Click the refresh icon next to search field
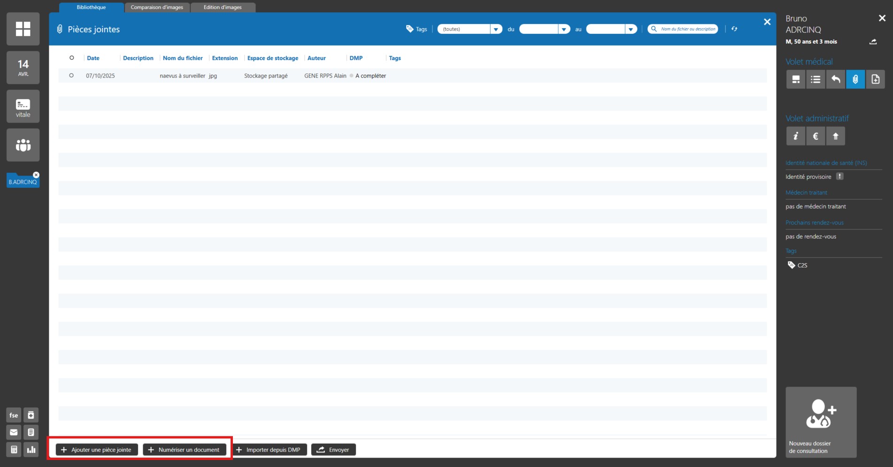The image size is (893, 467). click(734, 29)
